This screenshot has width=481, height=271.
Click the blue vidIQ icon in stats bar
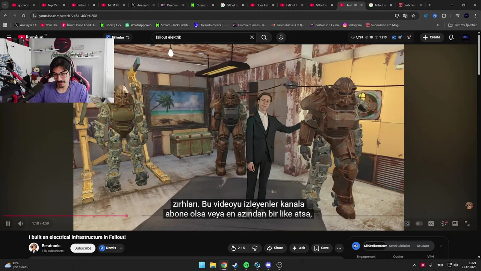click(x=394, y=37)
